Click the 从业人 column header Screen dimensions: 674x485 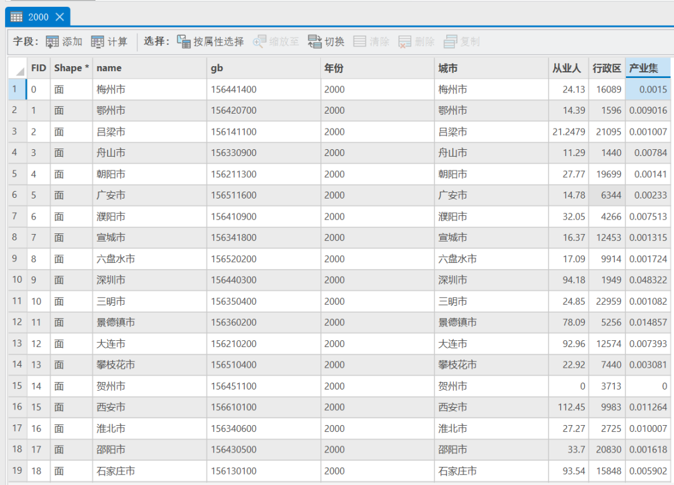tap(569, 68)
